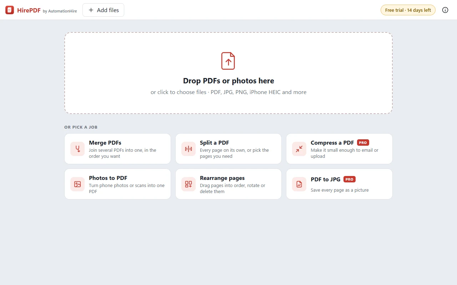Click 'Save every page as a picture' text
Viewport: 457px width, 285px height.
click(340, 190)
